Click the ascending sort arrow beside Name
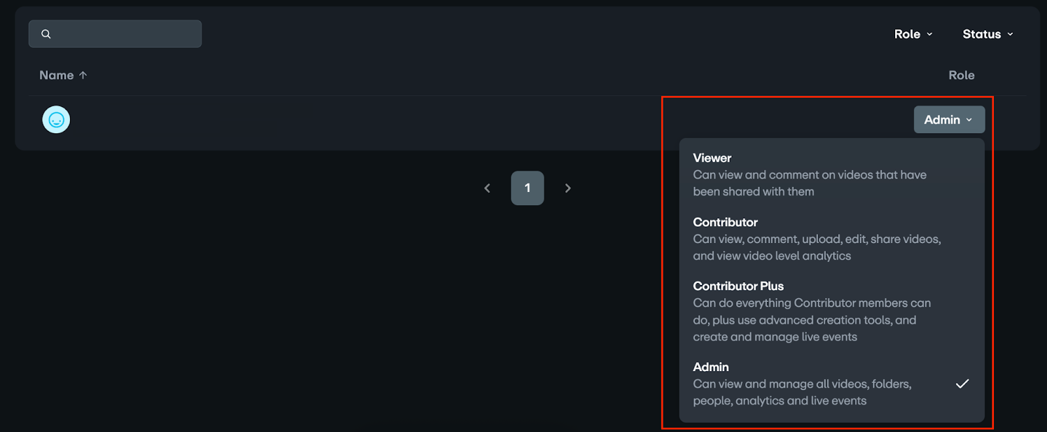The height and width of the screenshot is (432, 1047). click(x=83, y=75)
